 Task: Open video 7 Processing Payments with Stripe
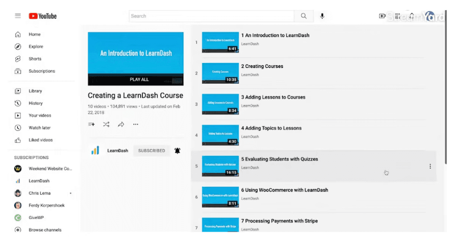(279, 221)
